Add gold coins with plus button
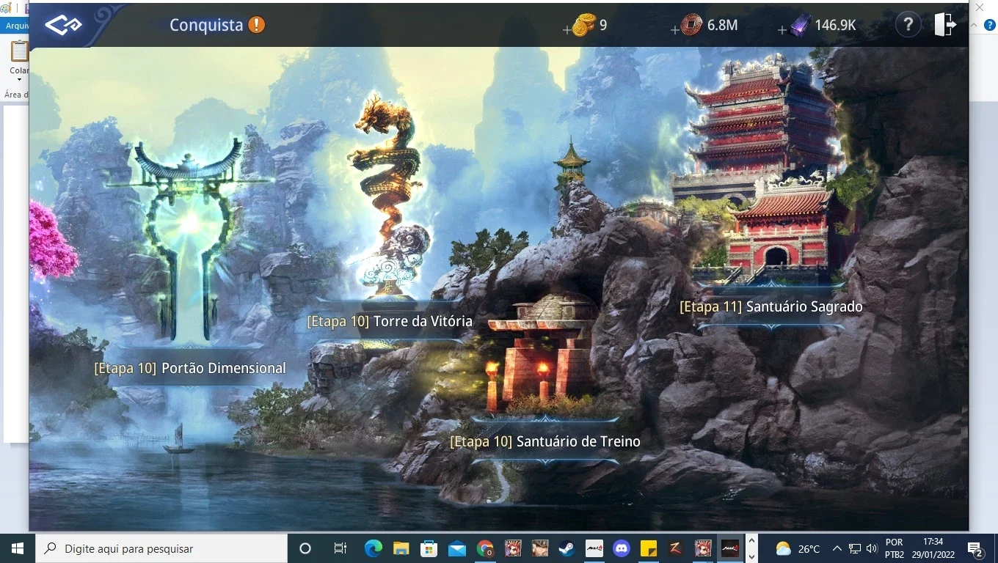998x563 pixels. 567,30
